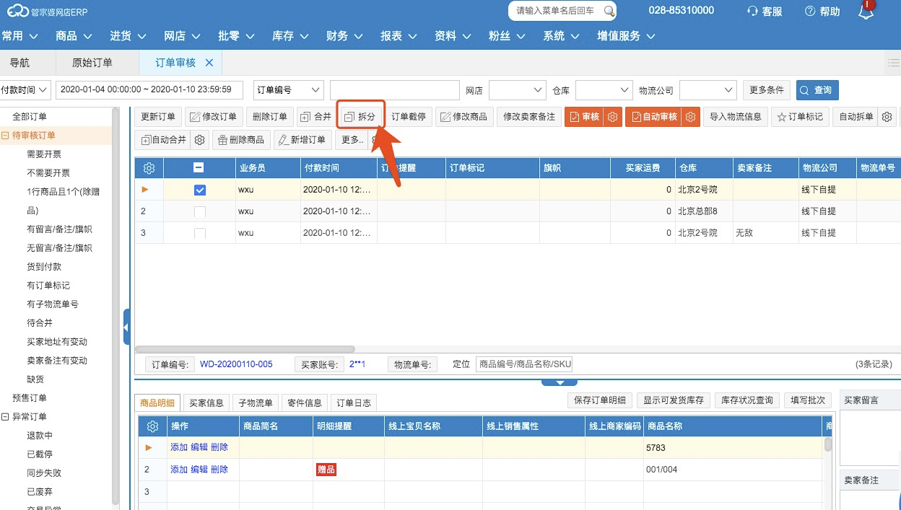Click the 新增订单 button
The height and width of the screenshot is (510, 901).
coord(302,140)
